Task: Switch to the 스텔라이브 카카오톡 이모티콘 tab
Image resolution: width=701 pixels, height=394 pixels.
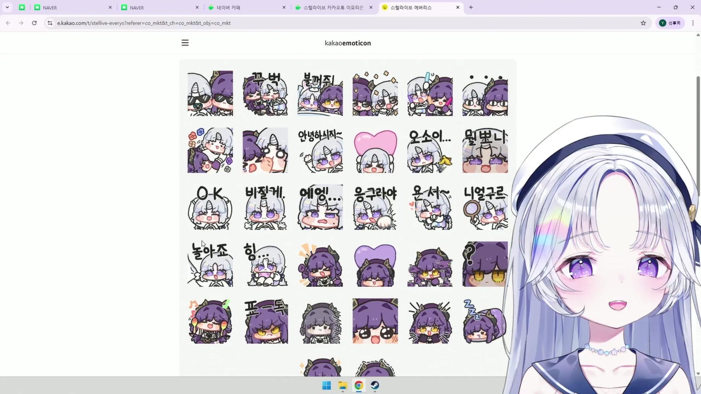Action: click(x=334, y=7)
